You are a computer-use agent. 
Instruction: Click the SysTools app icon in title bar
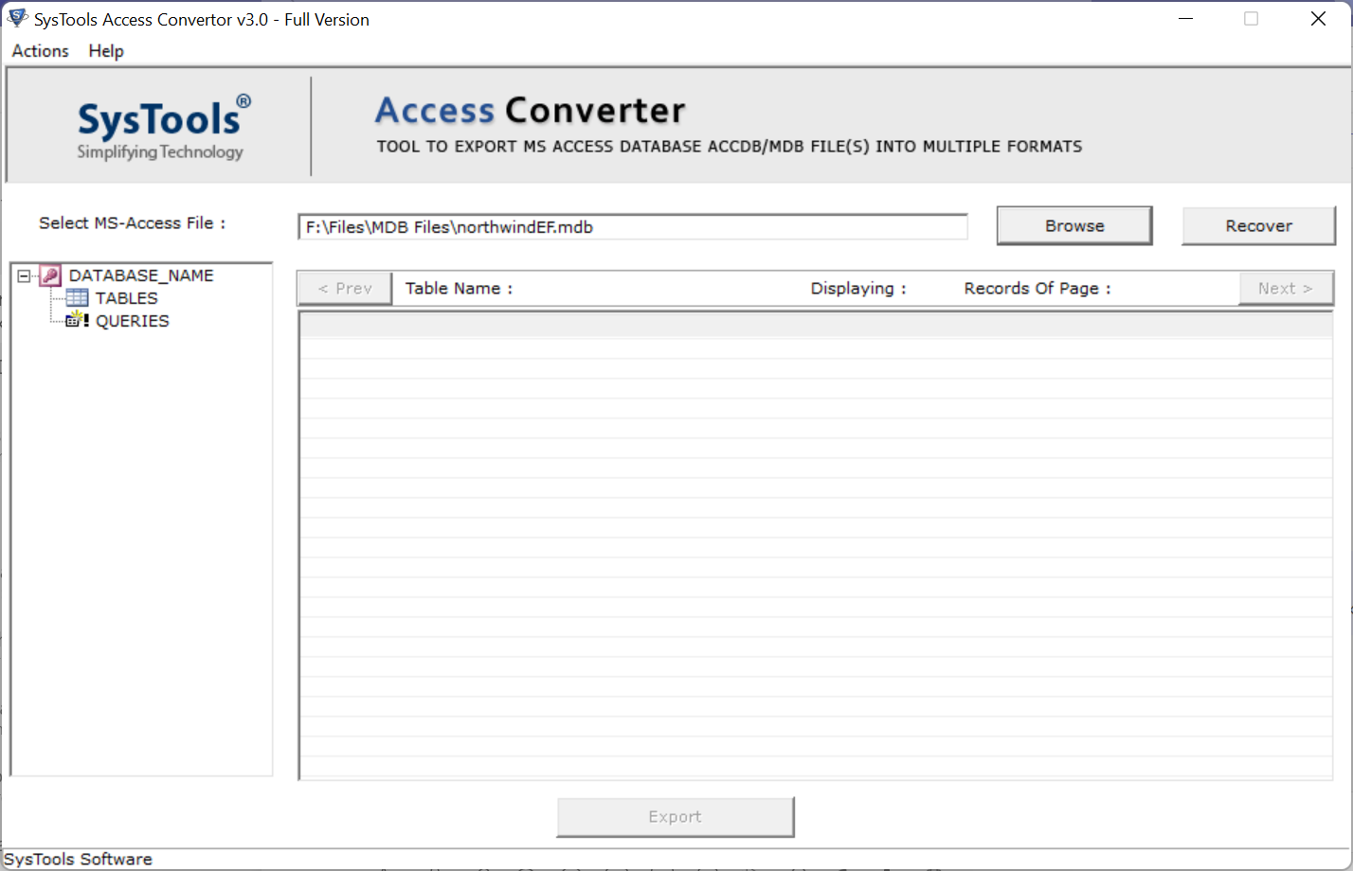pos(17,18)
